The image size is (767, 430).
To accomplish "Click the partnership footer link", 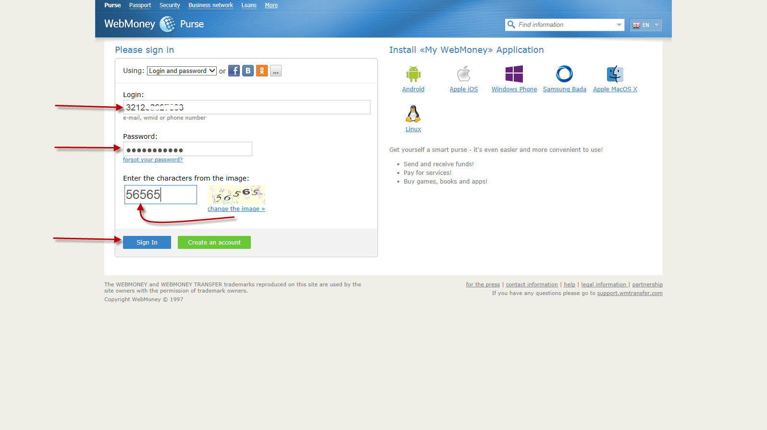I will tap(647, 284).
